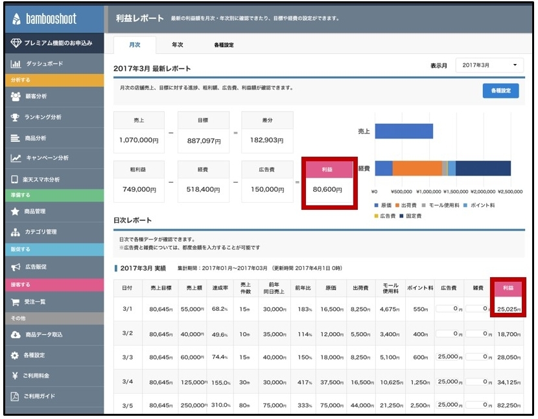
Task: Click the diamond premium plan icon
Action: click(x=16, y=43)
